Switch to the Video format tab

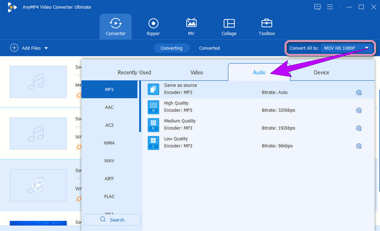click(196, 72)
